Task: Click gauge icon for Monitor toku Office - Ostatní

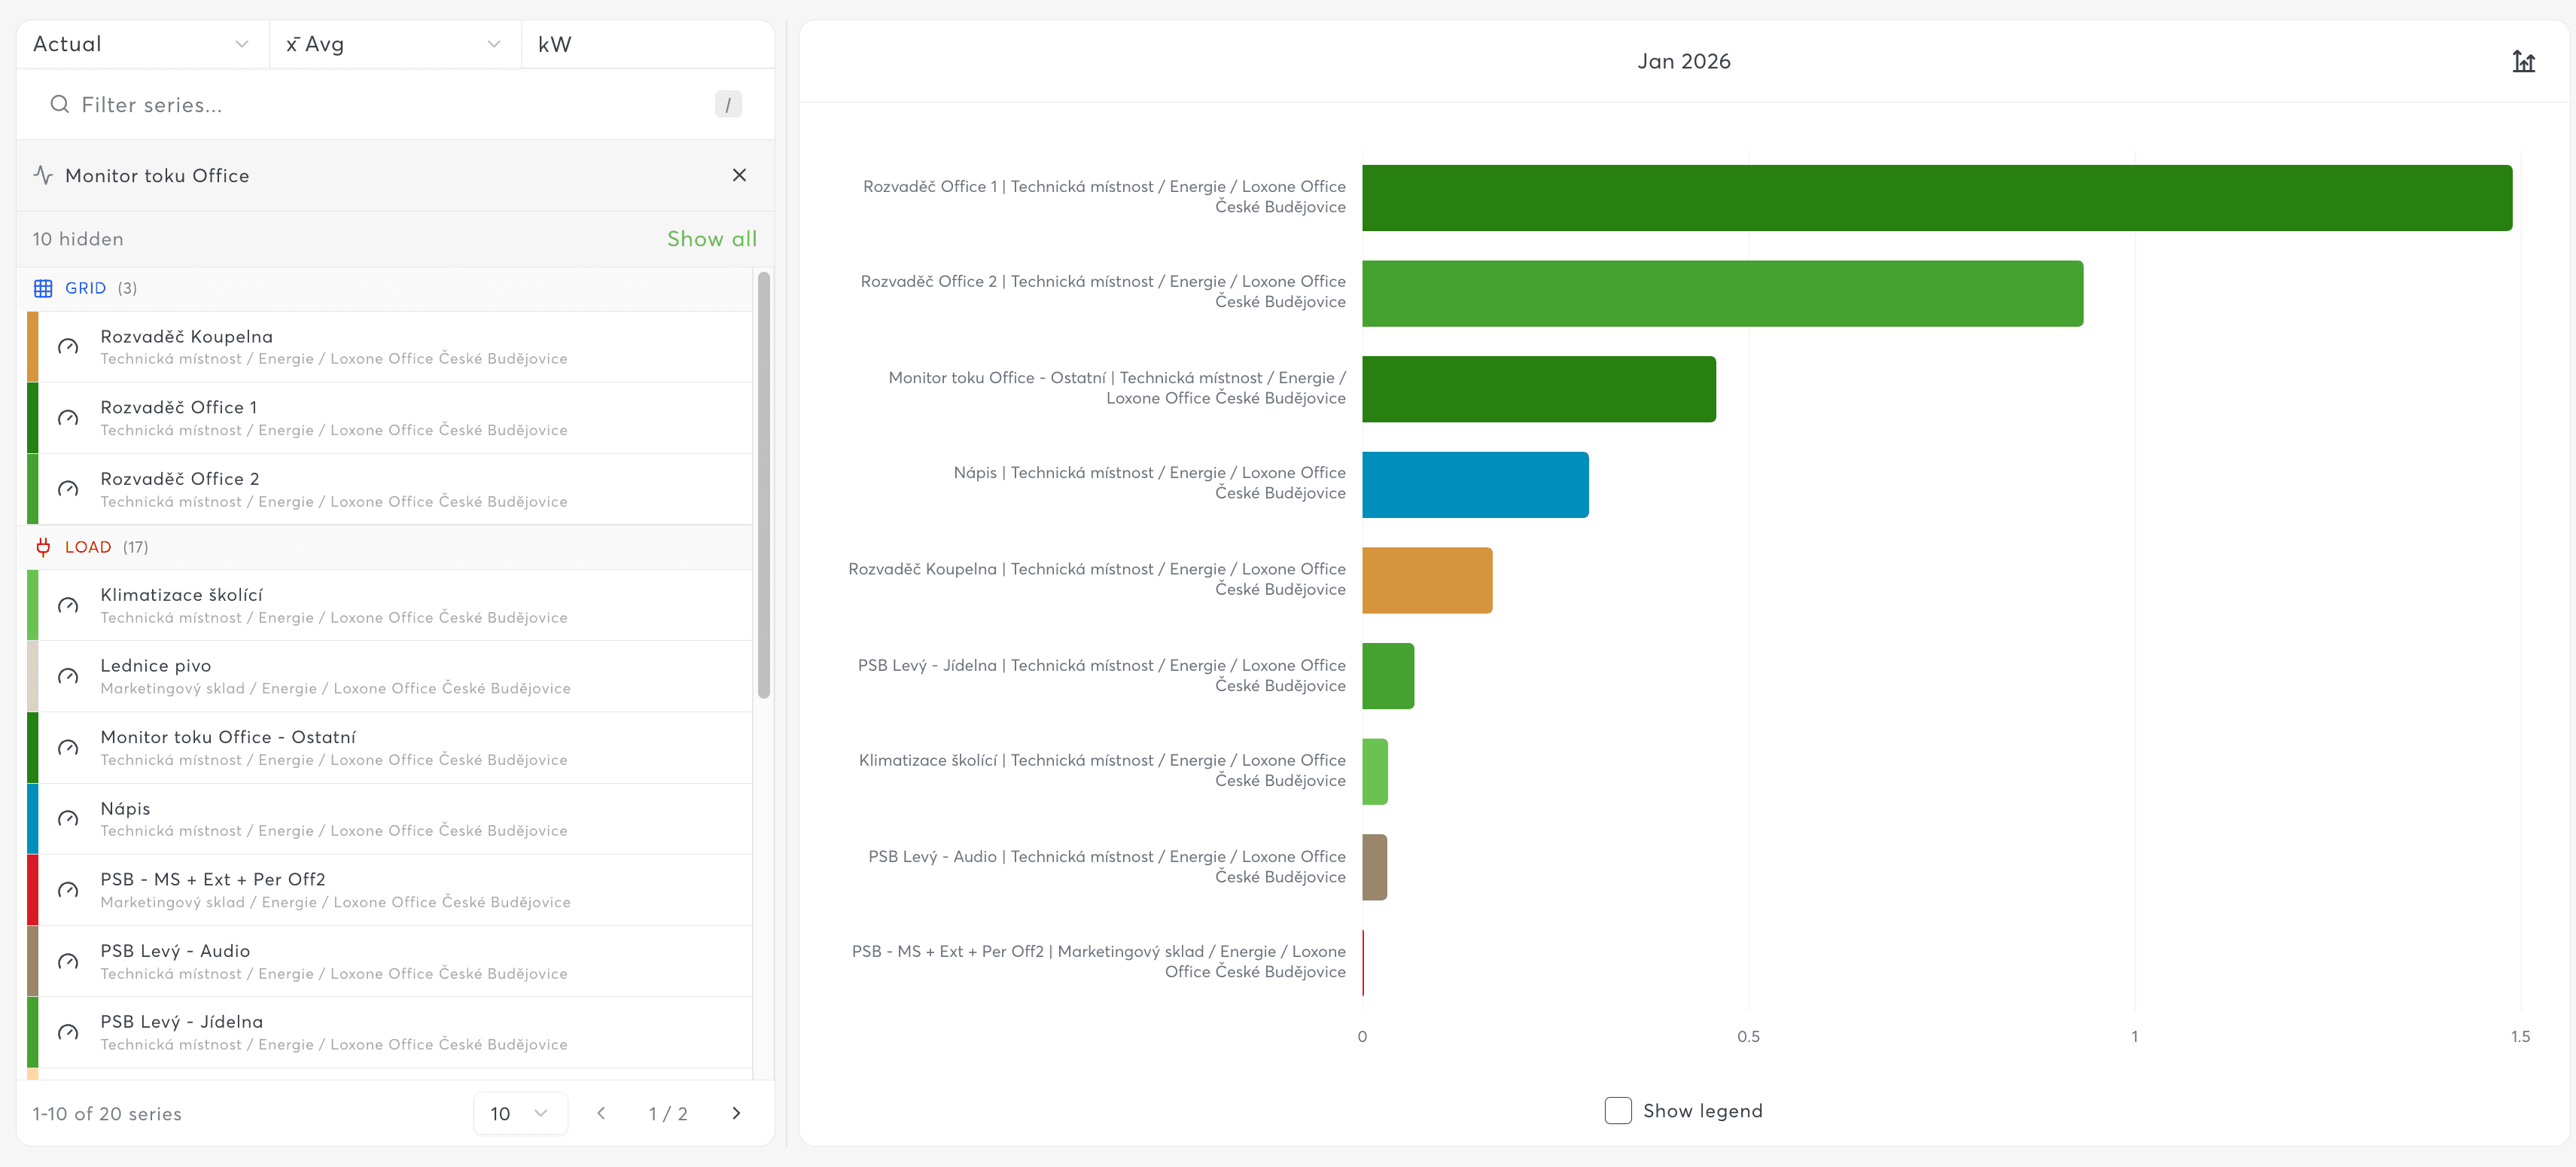Action: pyautogui.click(x=68, y=748)
